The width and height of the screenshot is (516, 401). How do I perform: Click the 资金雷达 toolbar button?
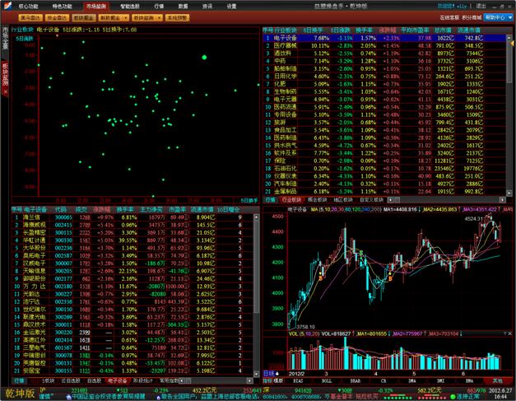tap(57, 17)
